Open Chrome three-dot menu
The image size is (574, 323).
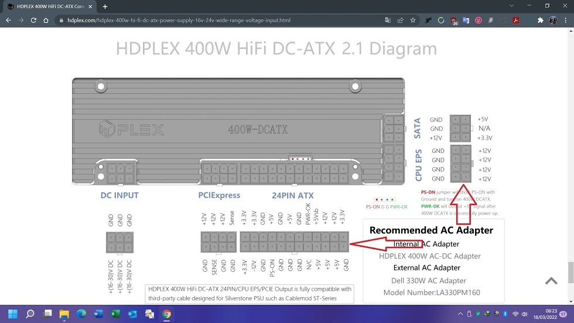(566, 20)
